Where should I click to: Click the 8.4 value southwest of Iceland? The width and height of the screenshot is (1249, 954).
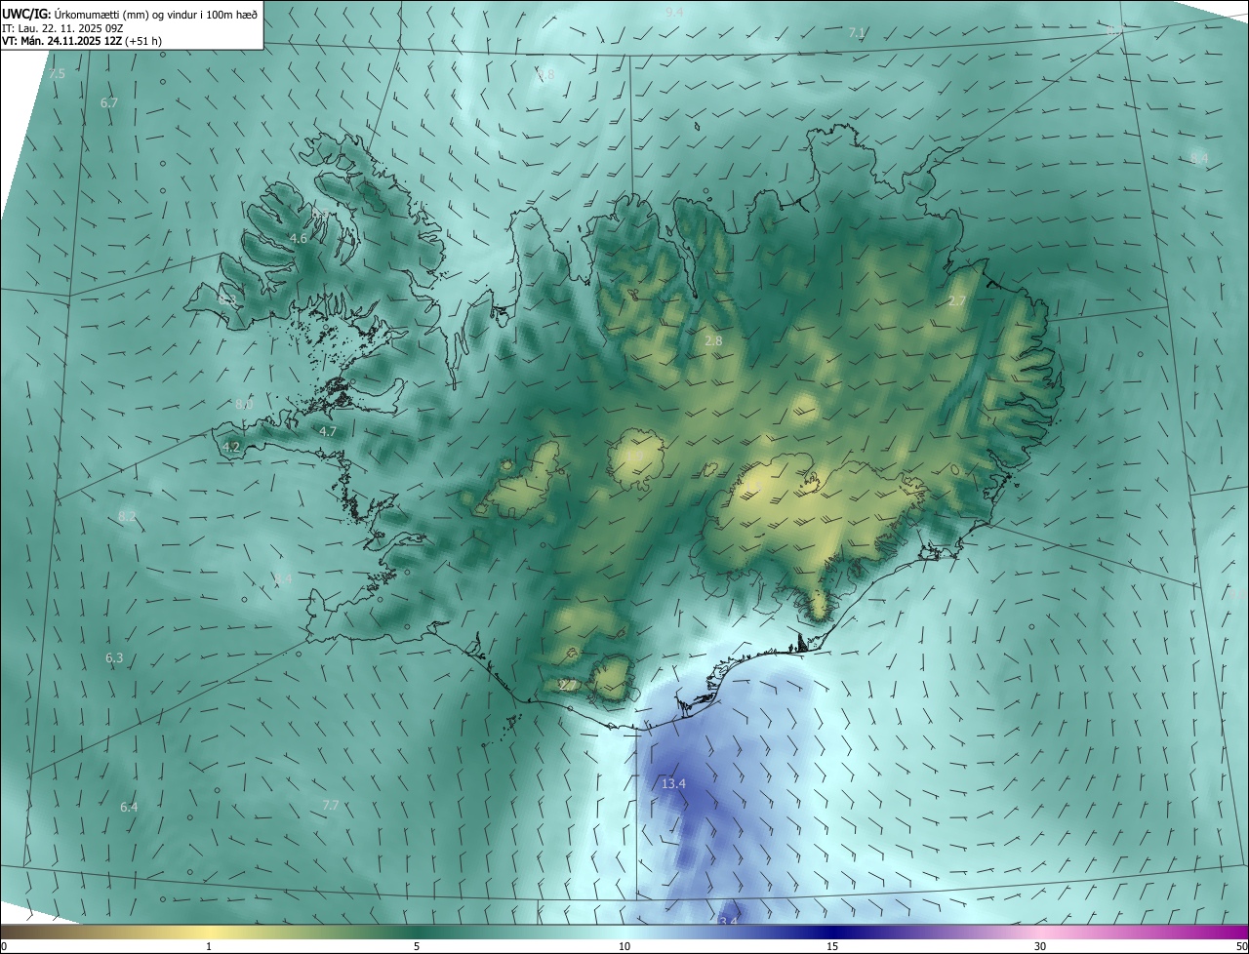click(283, 578)
